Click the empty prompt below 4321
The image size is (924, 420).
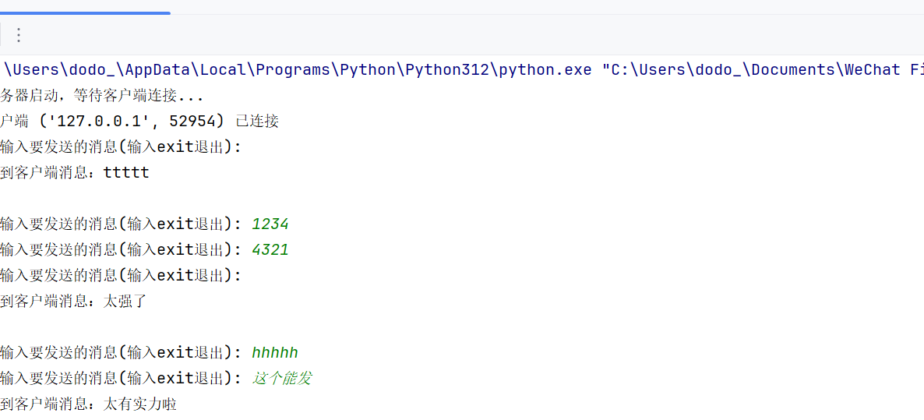(121, 276)
